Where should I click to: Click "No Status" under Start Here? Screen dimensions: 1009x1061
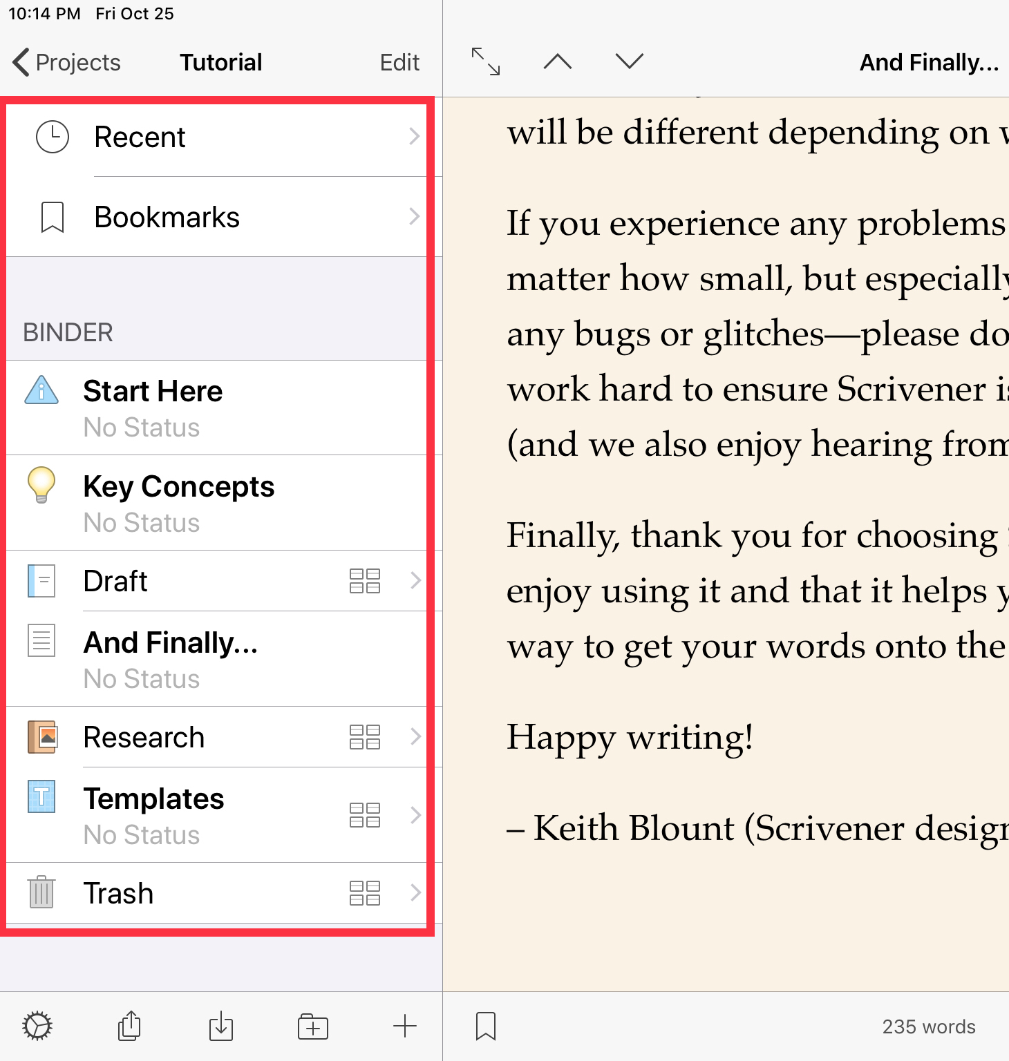tap(142, 428)
